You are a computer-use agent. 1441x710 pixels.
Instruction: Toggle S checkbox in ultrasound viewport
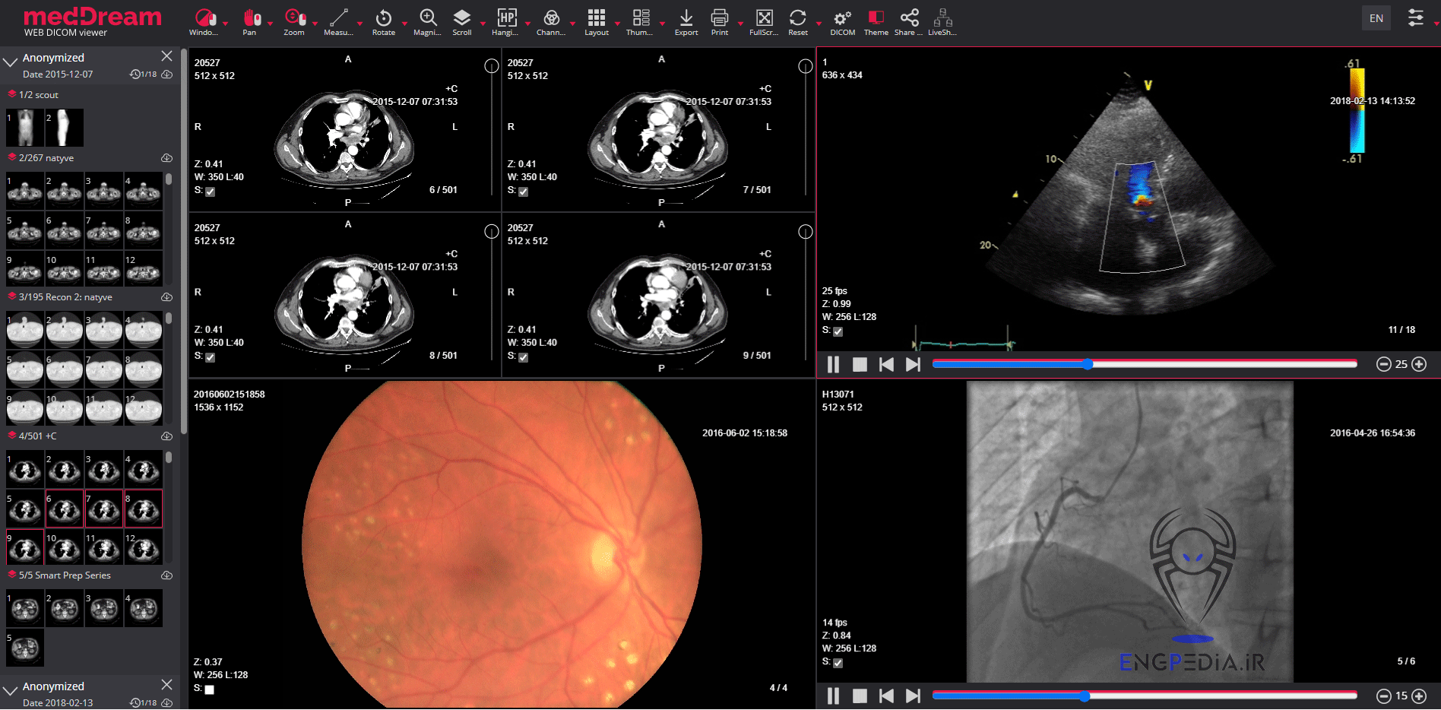click(838, 331)
